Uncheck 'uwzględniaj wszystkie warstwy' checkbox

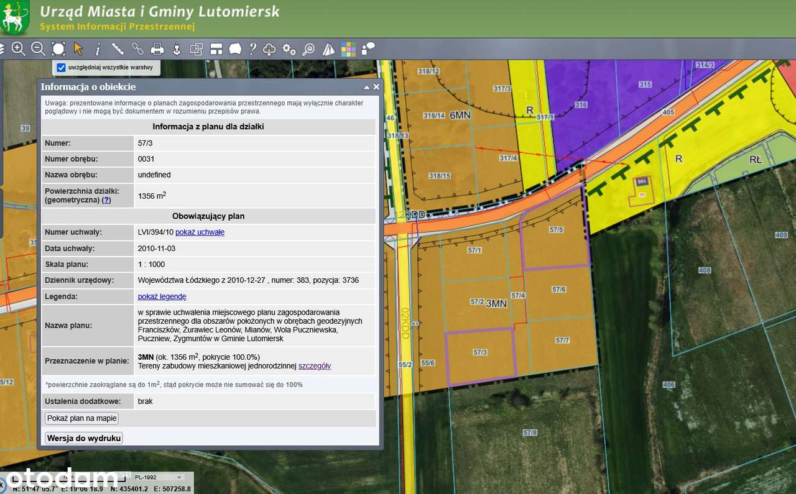pyautogui.click(x=61, y=67)
